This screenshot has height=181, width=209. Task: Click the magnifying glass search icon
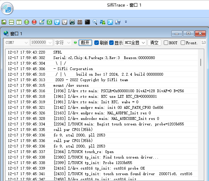point(95,22)
